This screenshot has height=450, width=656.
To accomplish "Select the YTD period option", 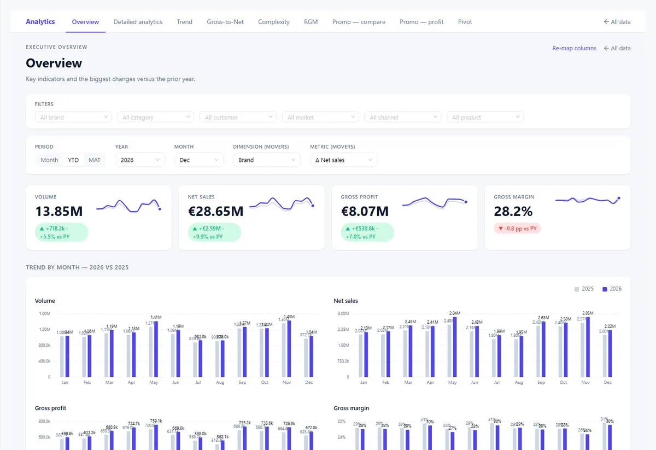I will click(73, 160).
